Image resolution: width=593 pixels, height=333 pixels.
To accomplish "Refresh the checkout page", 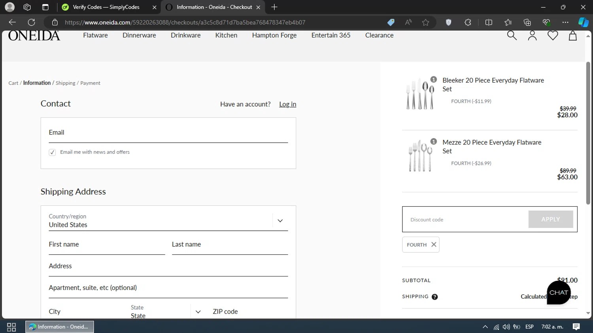I will click(32, 22).
